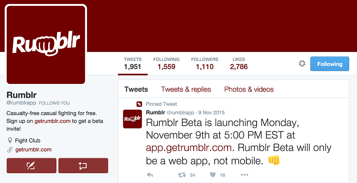The height and width of the screenshot is (183, 357).
Task: Click the add to list button icon
Action: tap(83, 166)
